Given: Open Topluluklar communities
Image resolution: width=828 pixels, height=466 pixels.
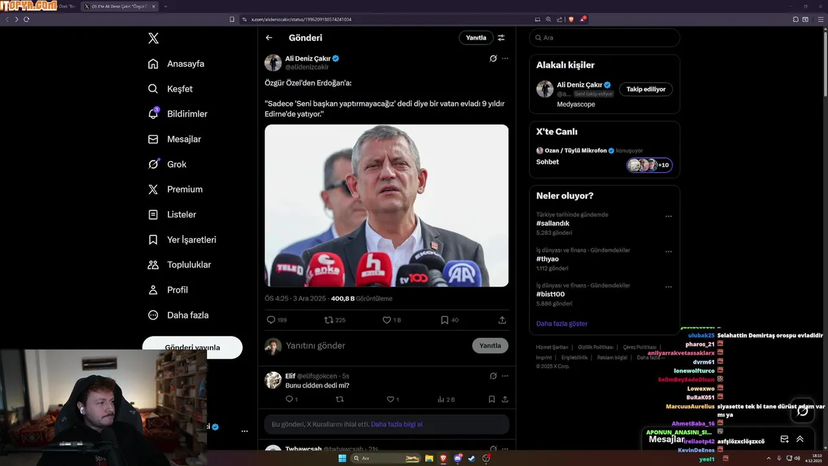Looking at the screenshot, I should pos(180,265).
